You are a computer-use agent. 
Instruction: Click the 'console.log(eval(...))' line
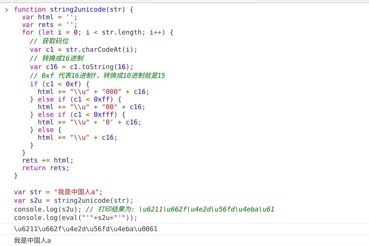pos(75,218)
